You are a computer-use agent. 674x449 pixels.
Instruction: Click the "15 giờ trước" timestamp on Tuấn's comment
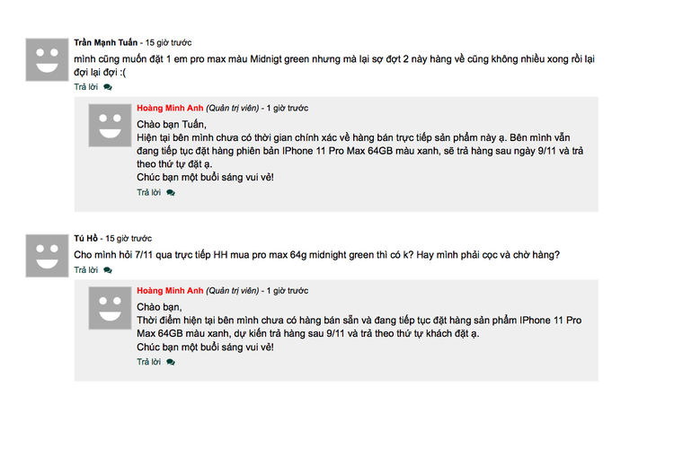point(168,42)
